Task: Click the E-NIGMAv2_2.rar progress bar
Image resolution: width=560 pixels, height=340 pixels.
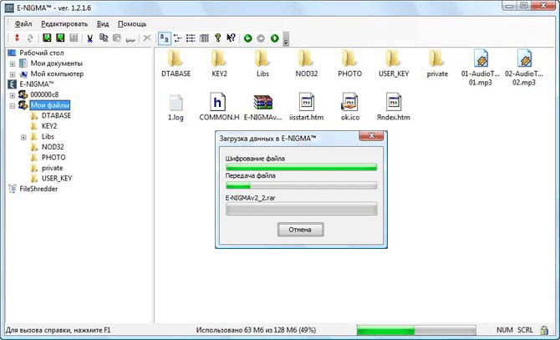Action: 301,209
